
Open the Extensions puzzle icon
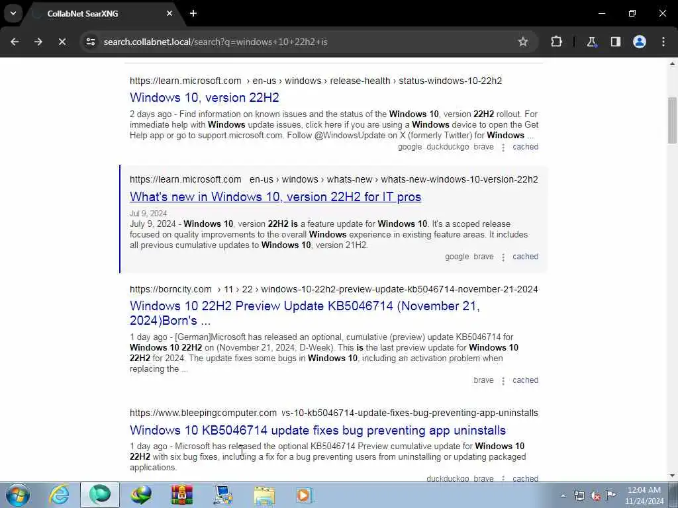[x=556, y=42]
